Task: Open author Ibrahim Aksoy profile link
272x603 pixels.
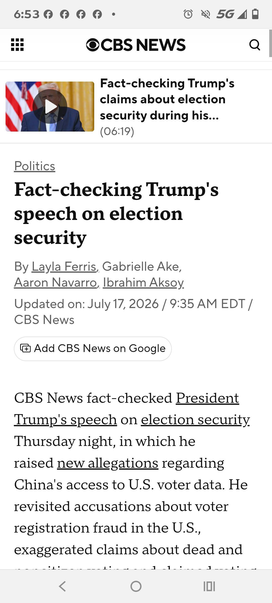Action: (143, 282)
